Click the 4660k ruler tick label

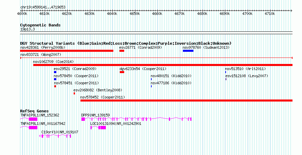point(157,14)
